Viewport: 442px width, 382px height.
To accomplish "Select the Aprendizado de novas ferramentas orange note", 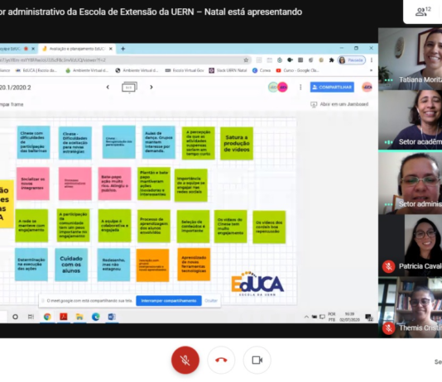I will tap(194, 265).
